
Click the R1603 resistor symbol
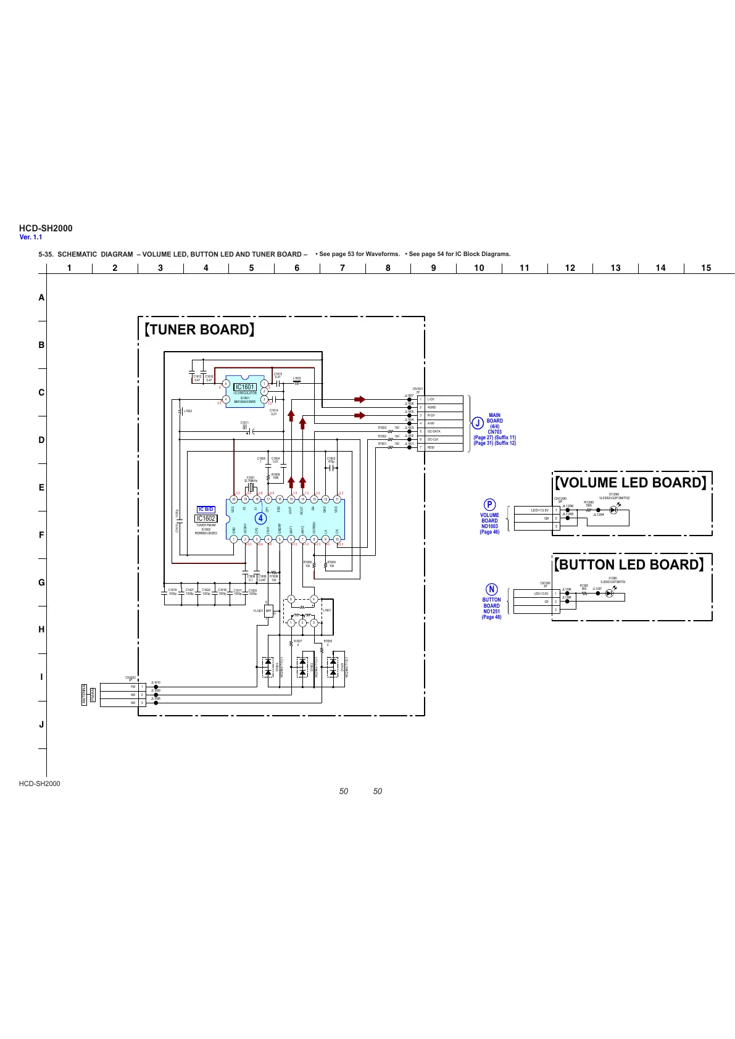click(x=390, y=431)
